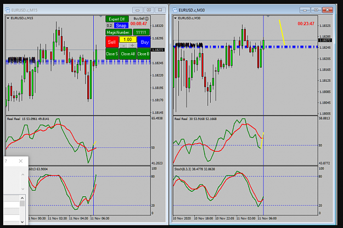Image resolution: width=343 pixels, height=228 pixels.
Task: Click the blue Snap button
Action: pos(121,26)
